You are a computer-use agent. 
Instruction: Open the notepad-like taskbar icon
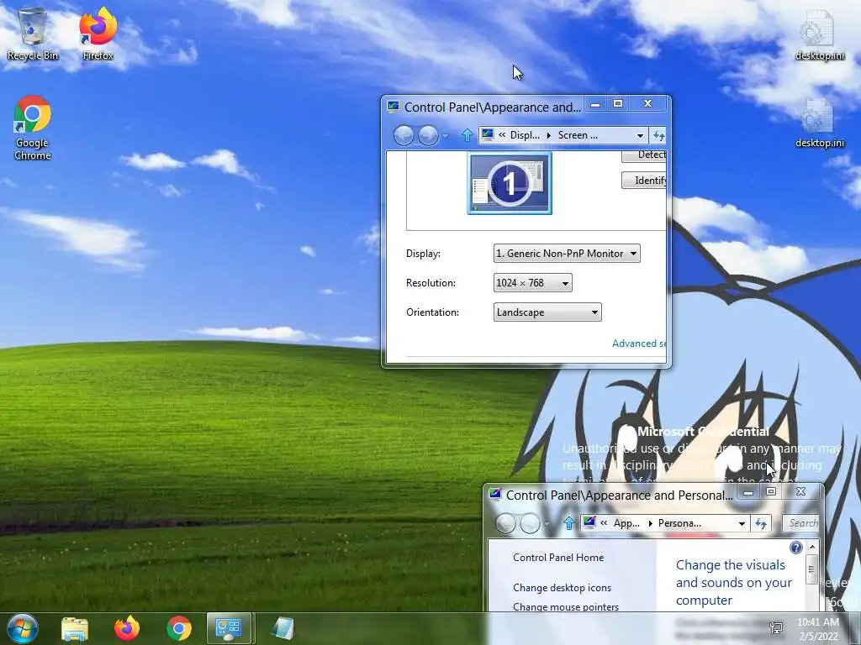(x=283, y=629)
